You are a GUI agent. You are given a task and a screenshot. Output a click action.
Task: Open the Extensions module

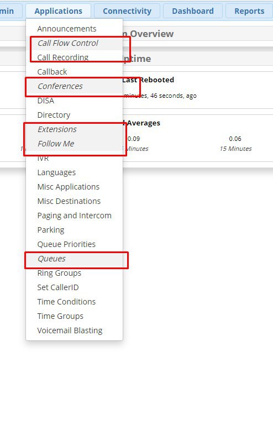point(74,129)
